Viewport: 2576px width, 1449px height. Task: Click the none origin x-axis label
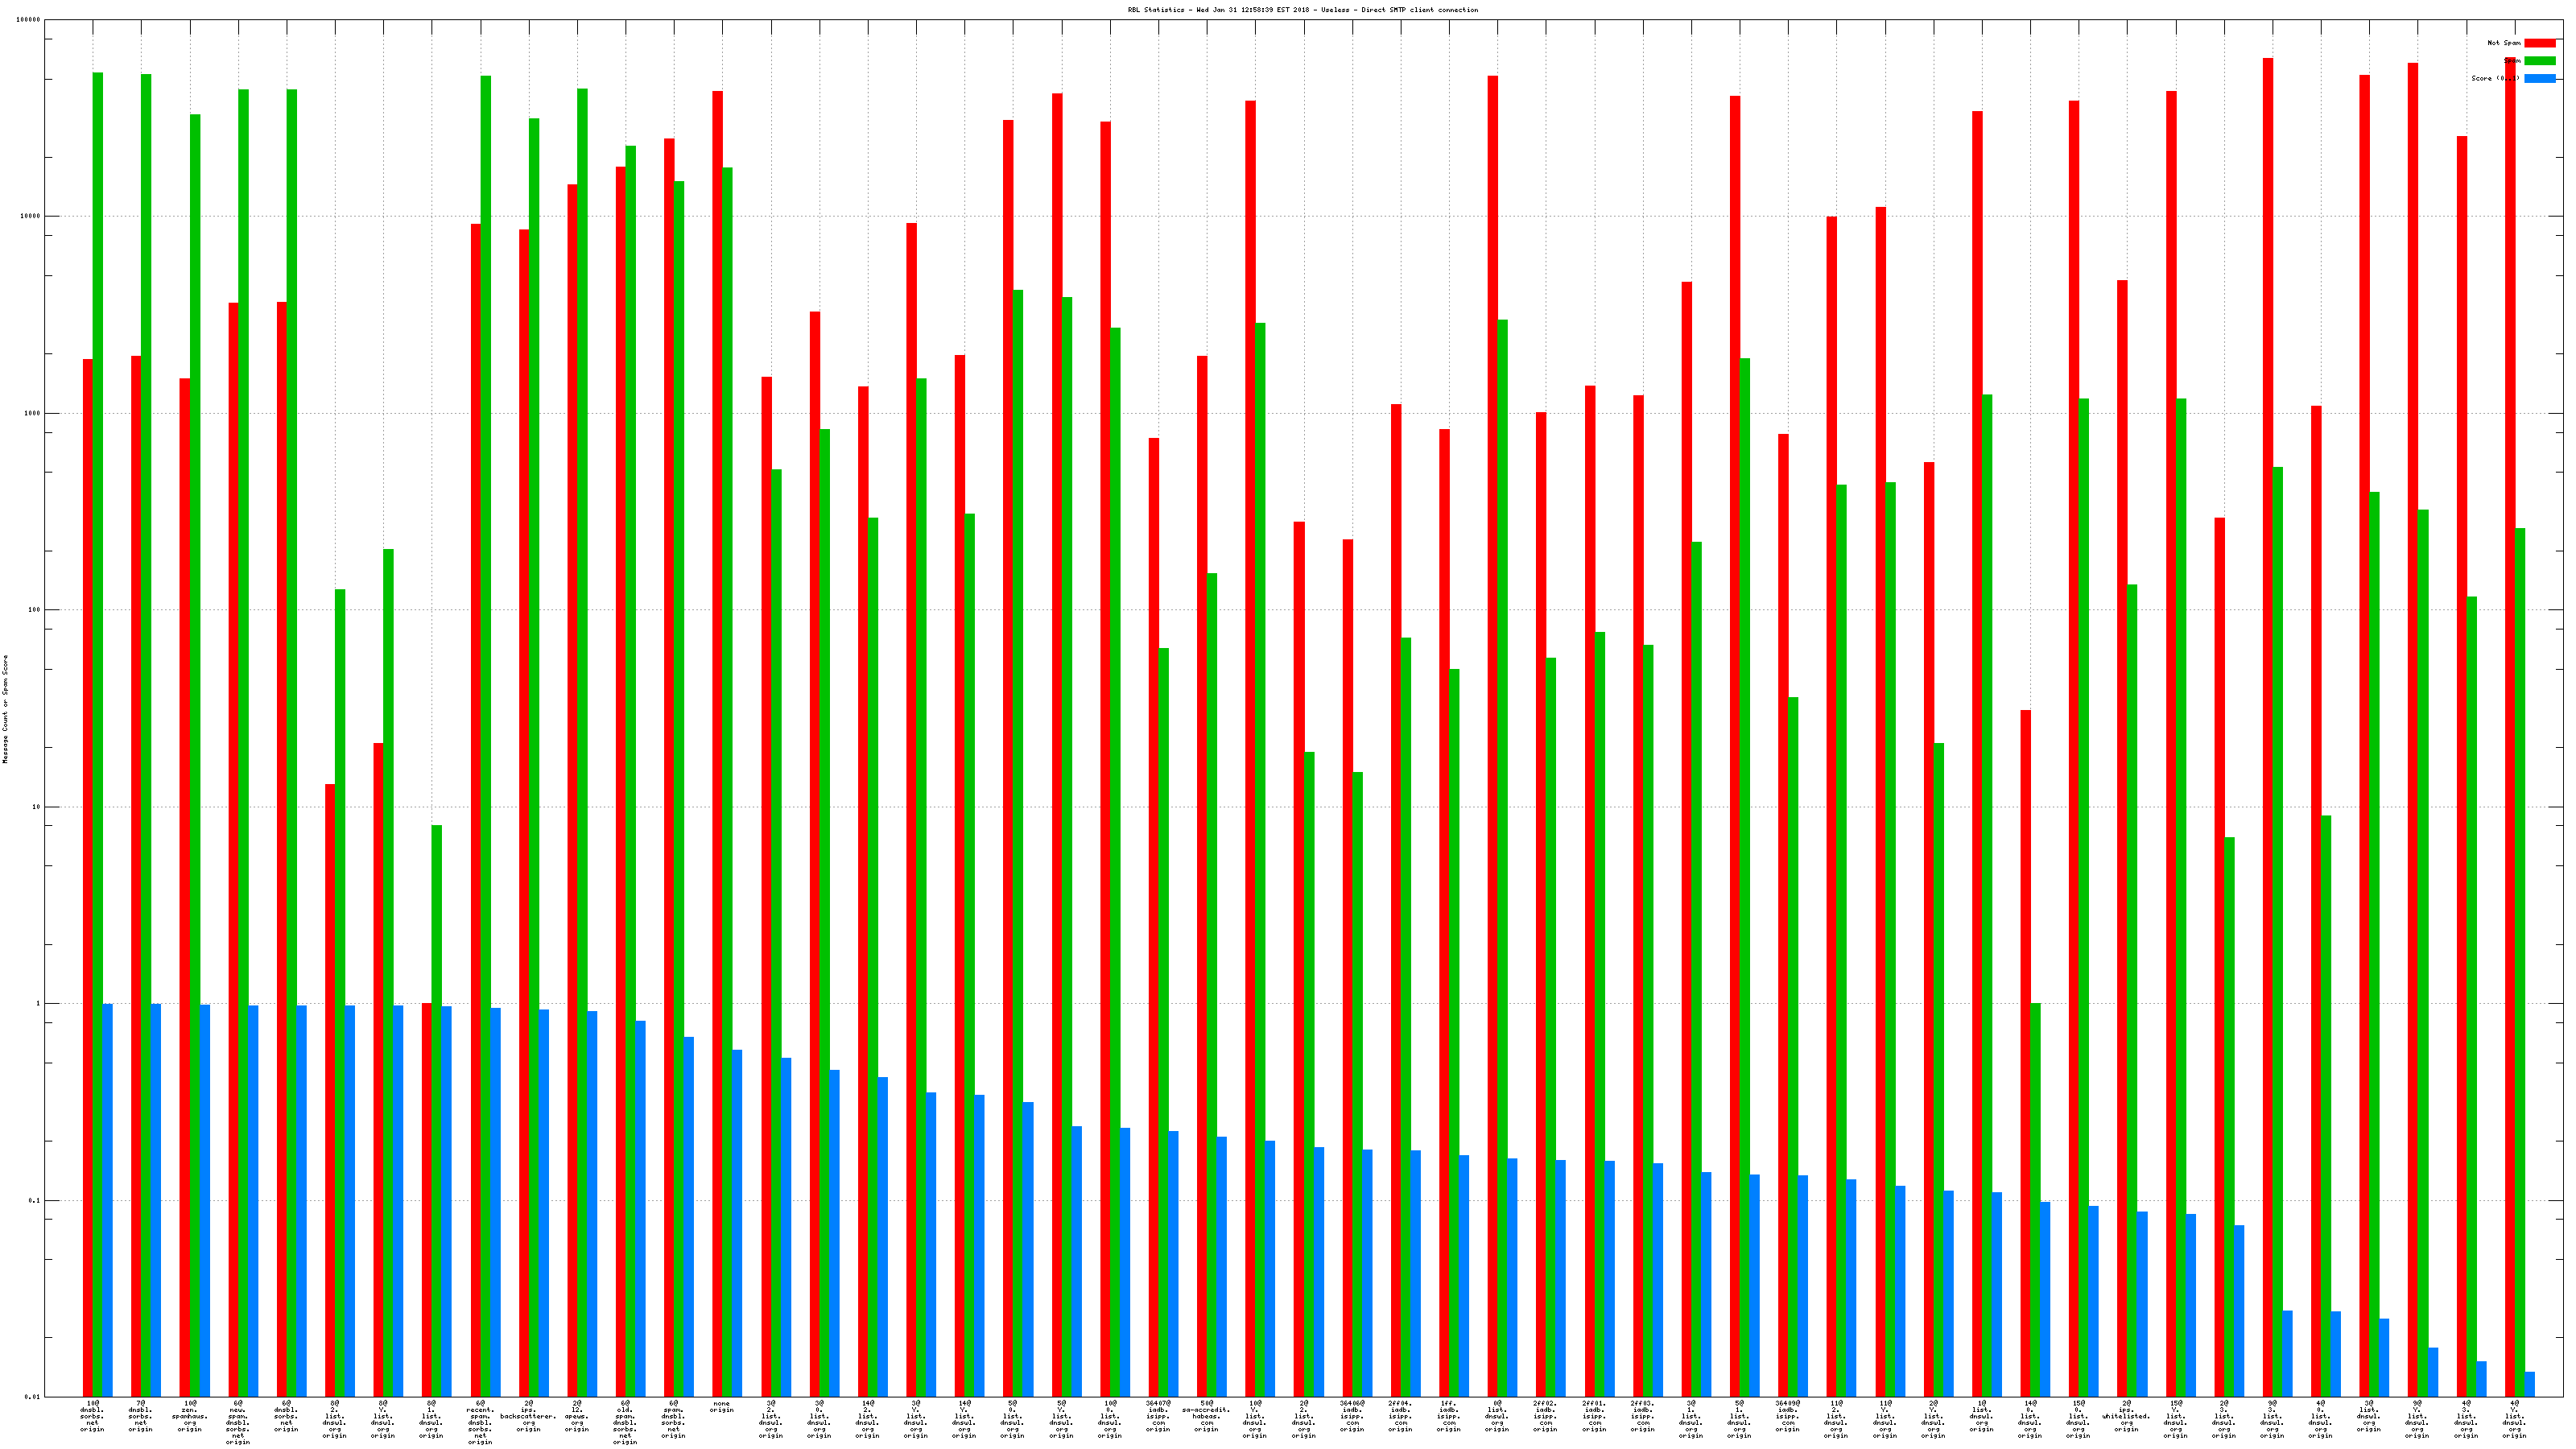click(722, 1407)
